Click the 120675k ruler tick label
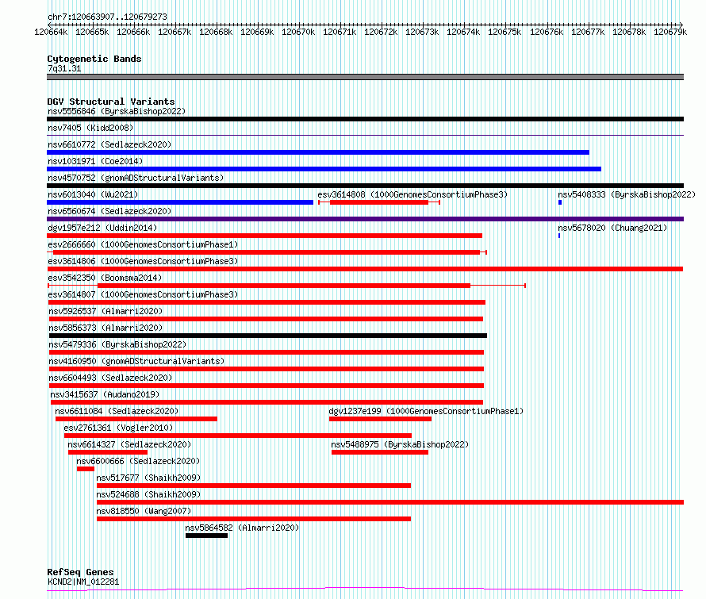The height and width of the screenshot is (599, 706). coord(505,32)
